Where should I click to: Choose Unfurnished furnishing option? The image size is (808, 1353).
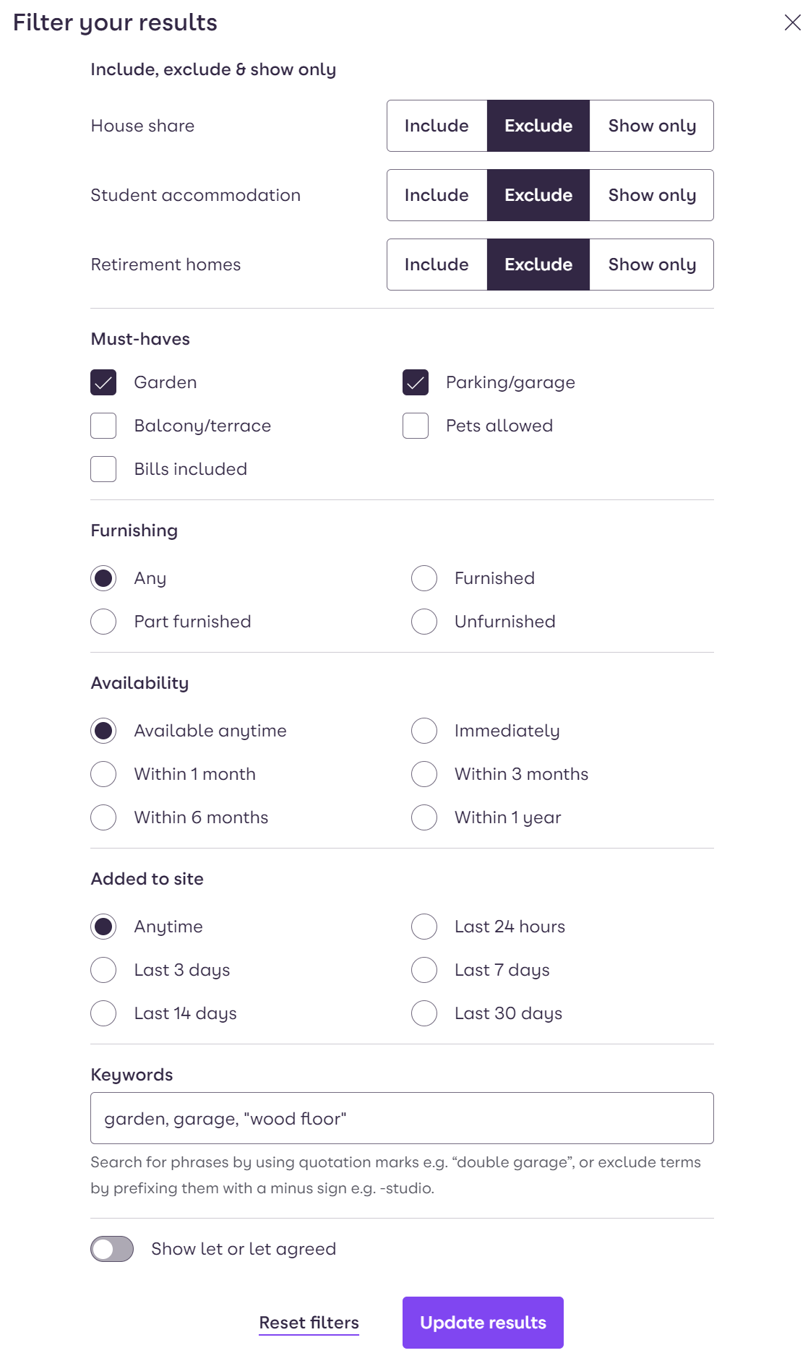pyautogui.click(x=424, y=622)
